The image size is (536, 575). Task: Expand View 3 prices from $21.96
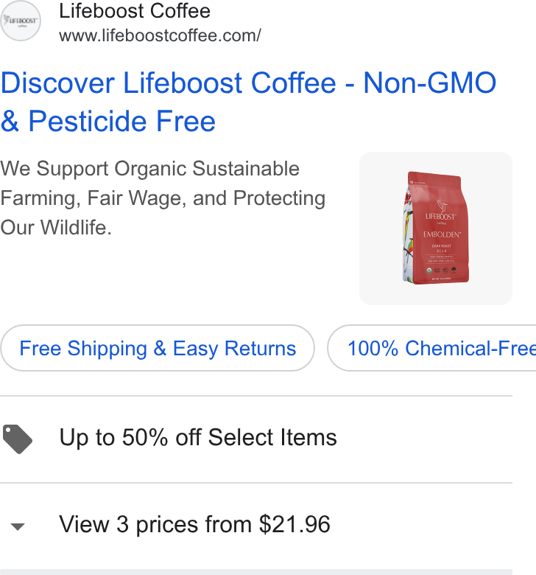click(x=256, y=524)
